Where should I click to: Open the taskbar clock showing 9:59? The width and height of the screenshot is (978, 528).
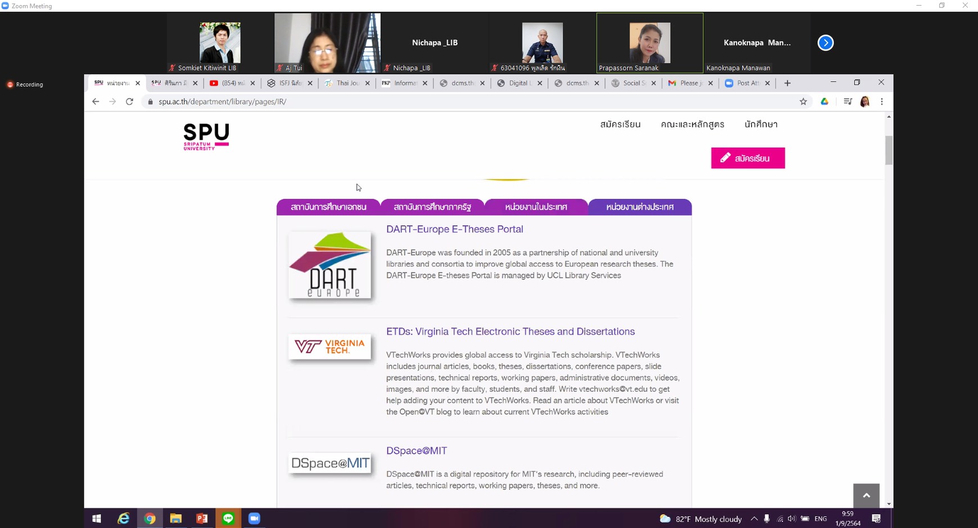point(848,518)
